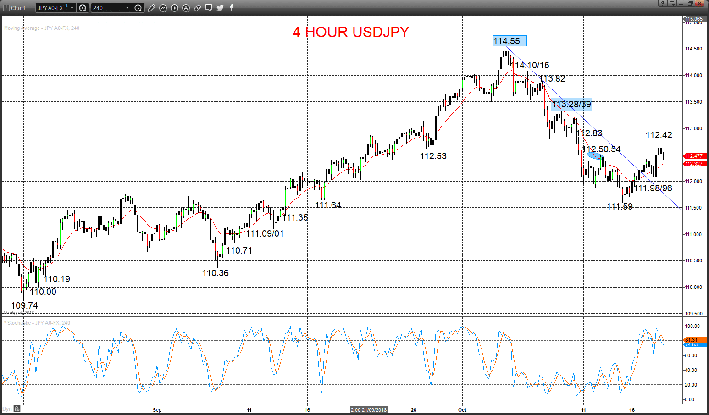
Task: Click the link symbol icon in toolbar
Action: coord(197,8)
